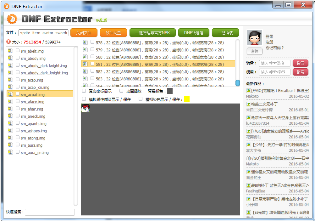Pick the gray 背景颜色 swatch
The width and height of the screenshot is (315, 221).
coord(170,91)
